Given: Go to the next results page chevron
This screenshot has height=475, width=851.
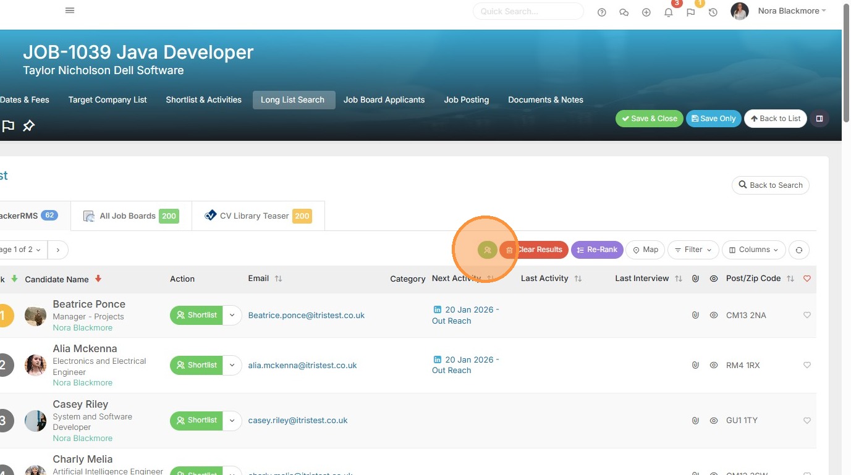Looking at the screenshot, I should [x=58, y=250].
